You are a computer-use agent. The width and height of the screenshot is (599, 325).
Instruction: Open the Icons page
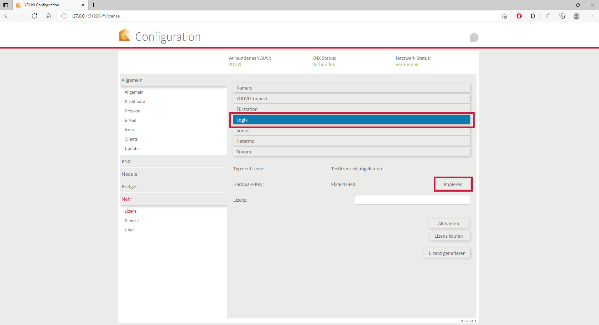(130, 130)
